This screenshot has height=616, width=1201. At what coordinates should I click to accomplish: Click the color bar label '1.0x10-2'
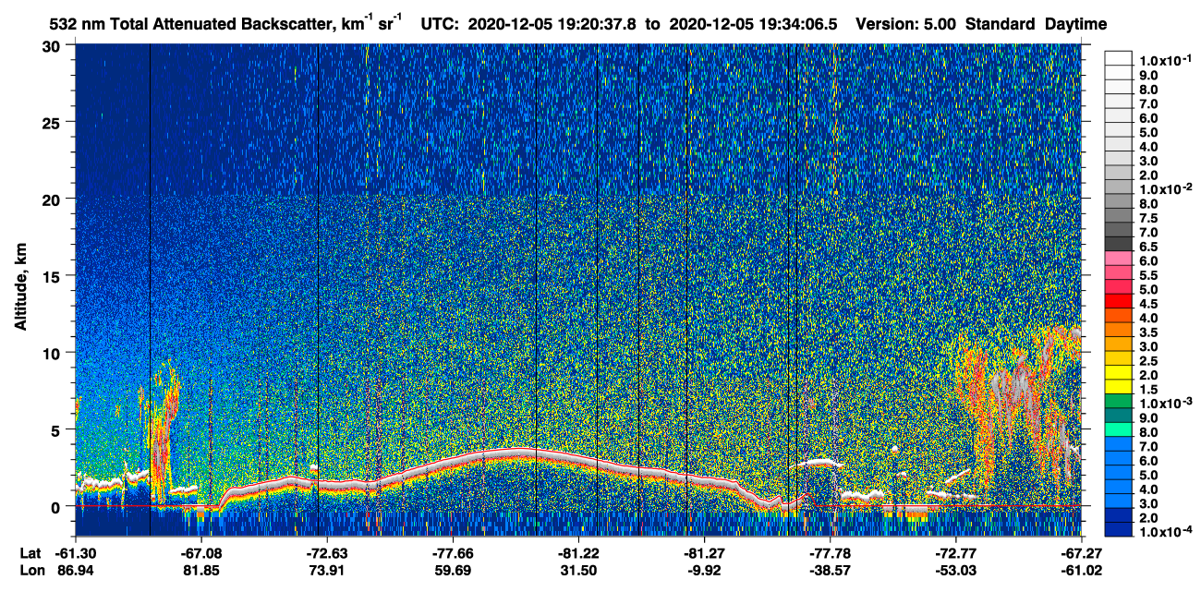[x=1164, y=187]
